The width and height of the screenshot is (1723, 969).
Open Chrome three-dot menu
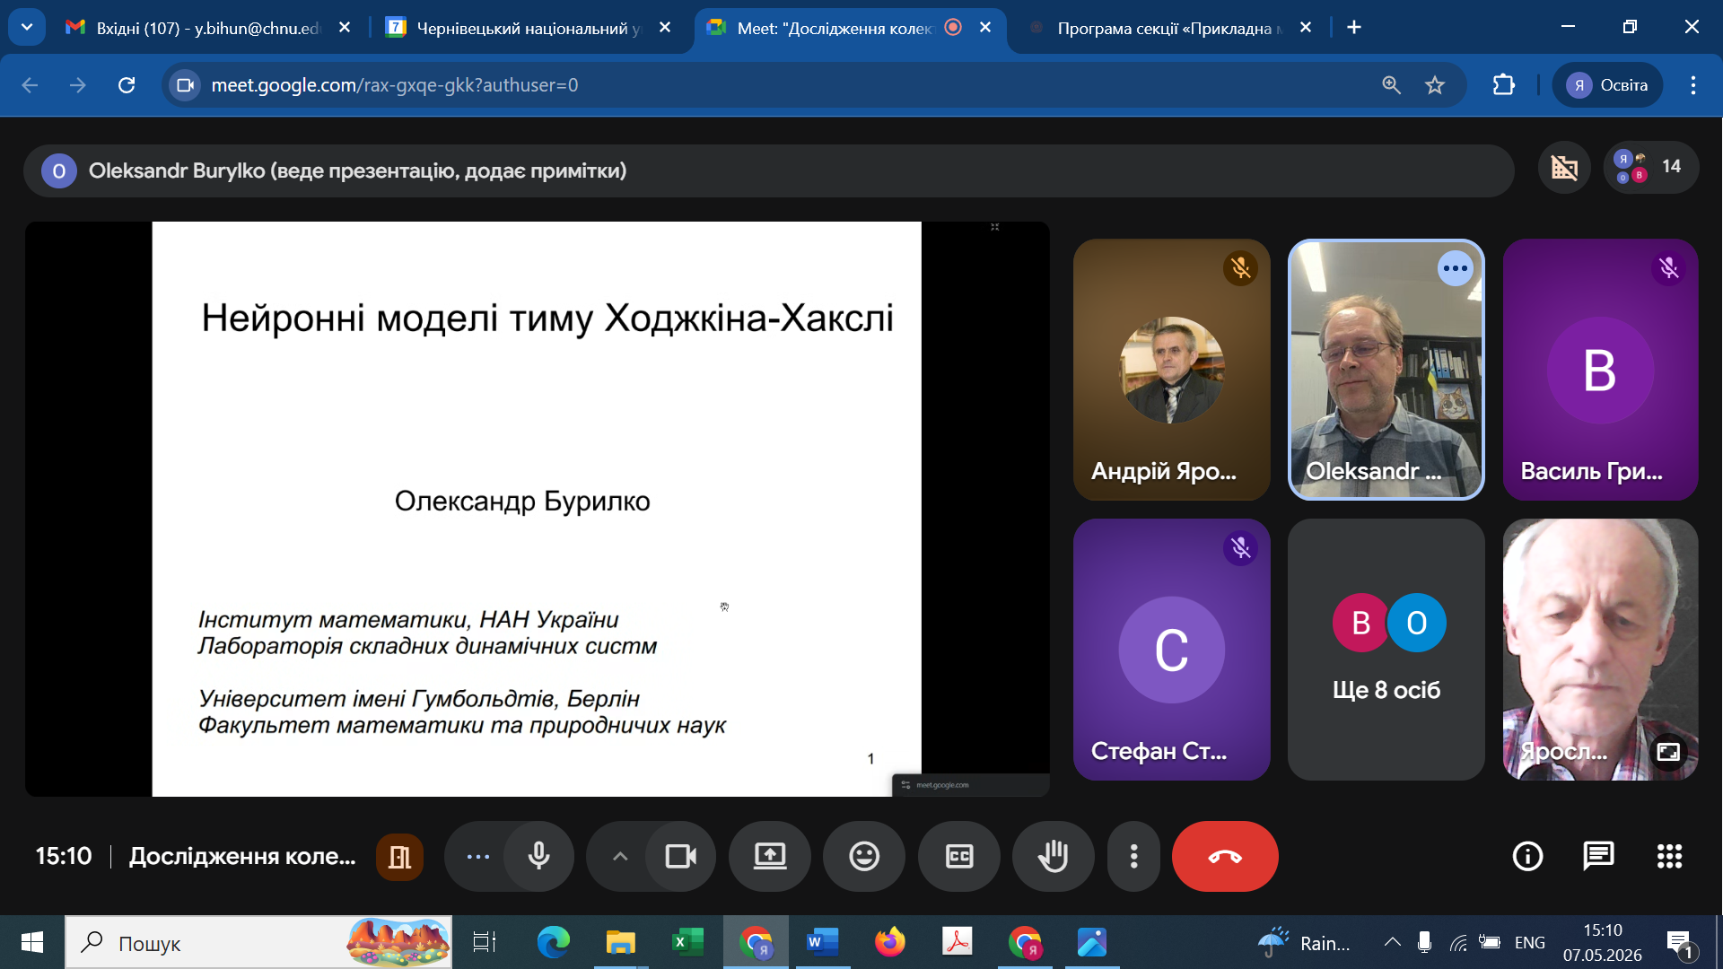coord(1693,85)
